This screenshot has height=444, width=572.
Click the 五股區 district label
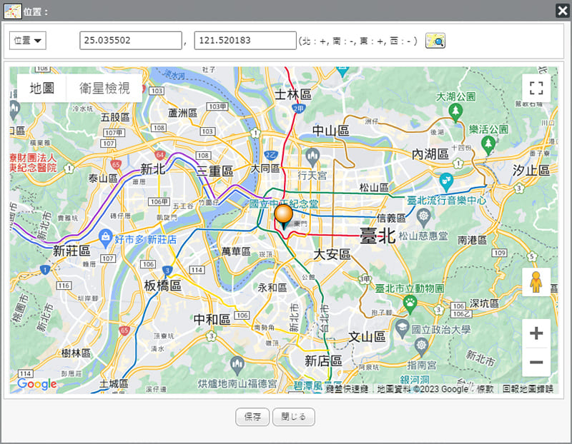point(115,117)
